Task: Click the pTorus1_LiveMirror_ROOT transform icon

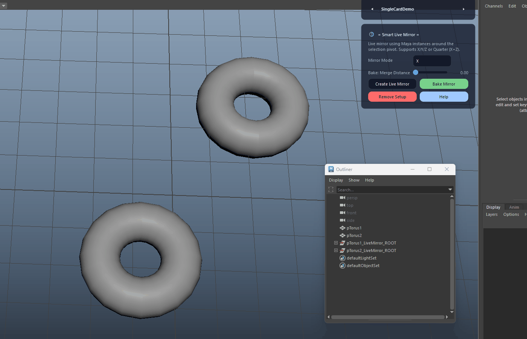Action: (x=343, y=243)
